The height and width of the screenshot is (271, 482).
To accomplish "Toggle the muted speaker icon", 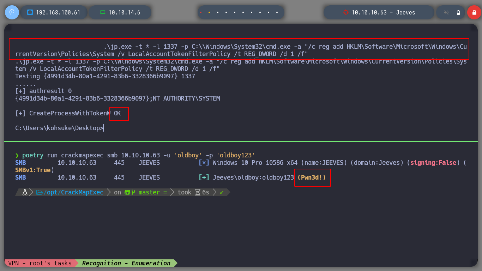I will point(446,12).
